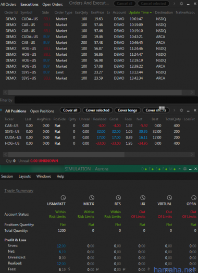Click the VIRTUAL status icon
Image resolution: width=198 pixels, height=273 pixels.
click(169, 198)
